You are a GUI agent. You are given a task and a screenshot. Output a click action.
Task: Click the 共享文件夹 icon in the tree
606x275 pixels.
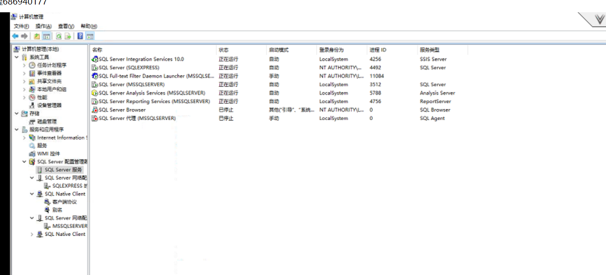pos(32,81)
